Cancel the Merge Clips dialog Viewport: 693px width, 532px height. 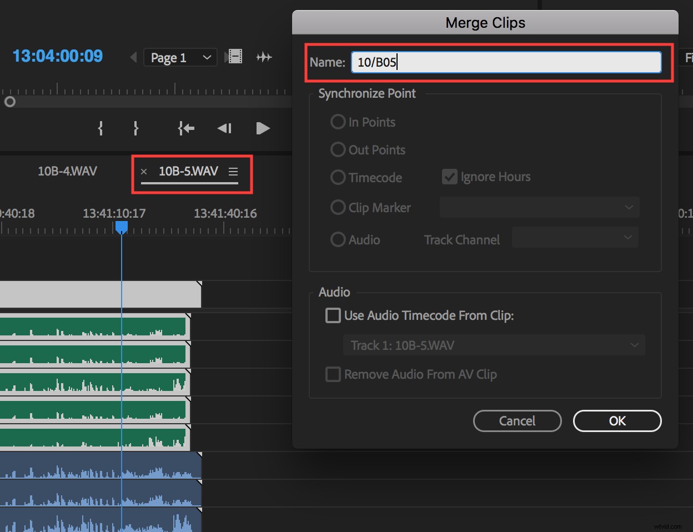click(x=517, y=420)
